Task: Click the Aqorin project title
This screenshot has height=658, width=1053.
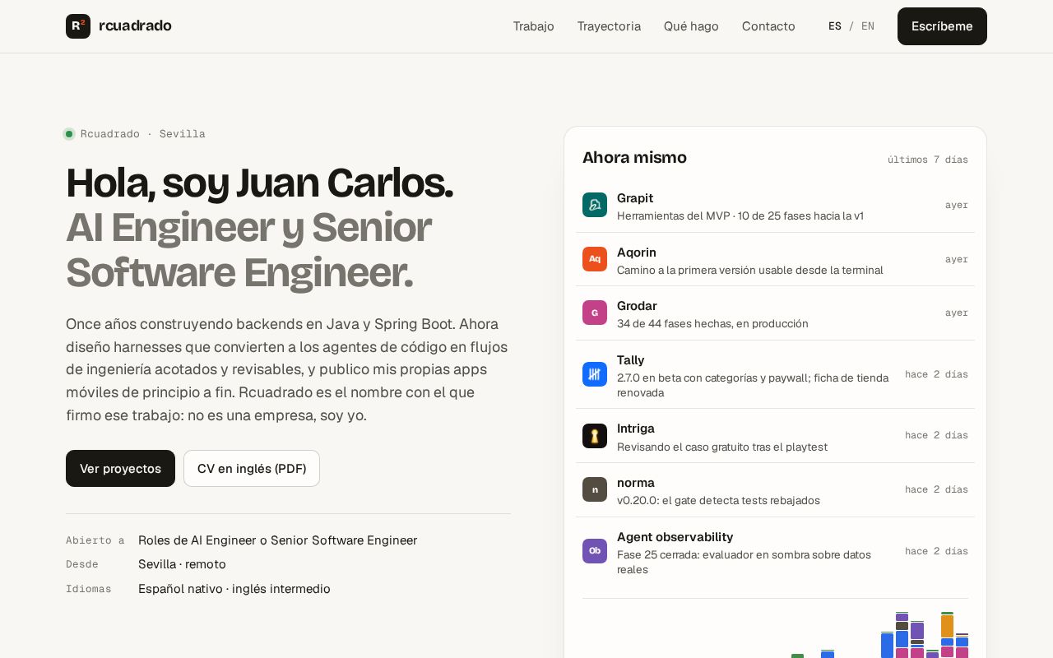Action: (x=637, y=253)
